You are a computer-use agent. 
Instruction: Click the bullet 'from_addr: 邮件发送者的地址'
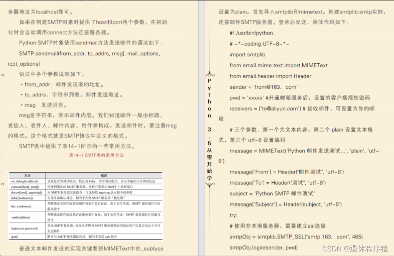(x=62, y=84)
